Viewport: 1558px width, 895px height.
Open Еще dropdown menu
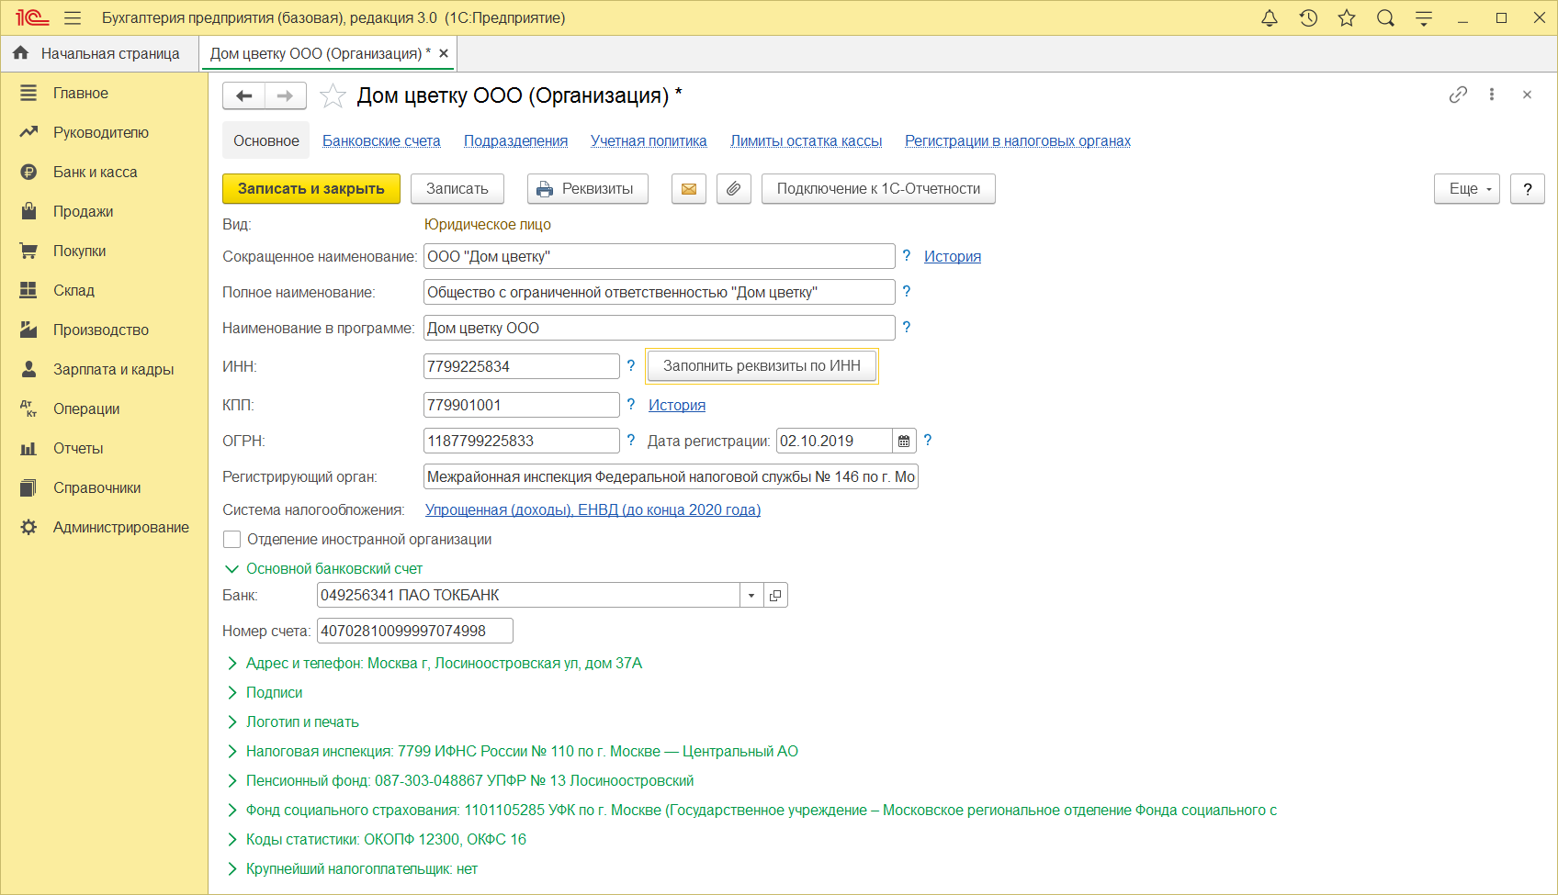pos(1467,189)
